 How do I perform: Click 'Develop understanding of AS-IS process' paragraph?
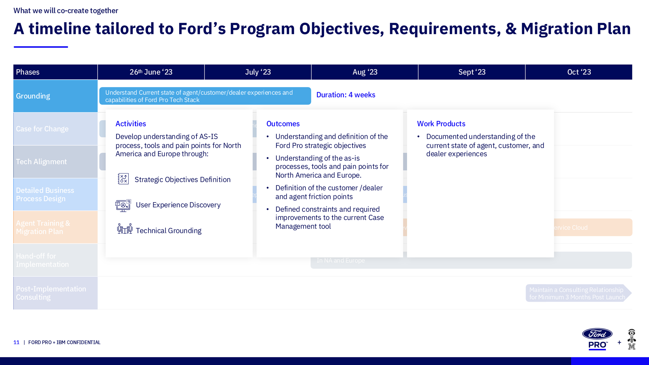[x=178, y=145]
